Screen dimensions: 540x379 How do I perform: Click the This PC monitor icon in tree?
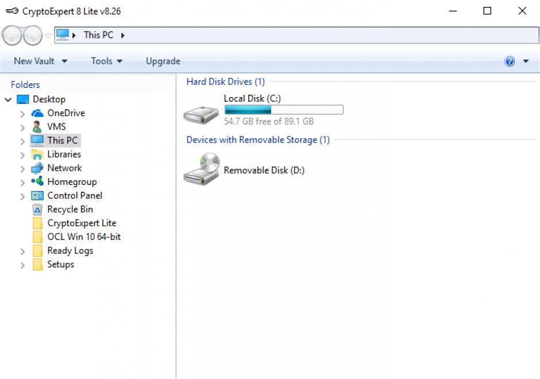[x=37, y=141]
